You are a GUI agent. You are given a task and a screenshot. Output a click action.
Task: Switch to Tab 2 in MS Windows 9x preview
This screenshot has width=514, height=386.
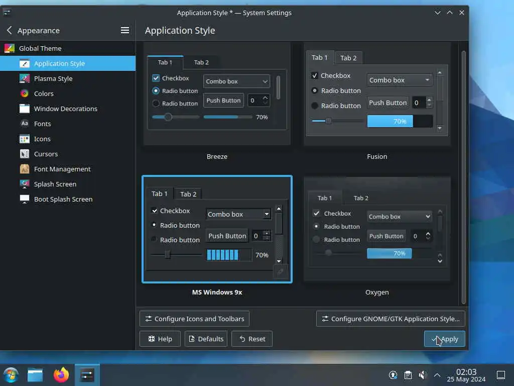pyautogui.click(x=188, y=194)
